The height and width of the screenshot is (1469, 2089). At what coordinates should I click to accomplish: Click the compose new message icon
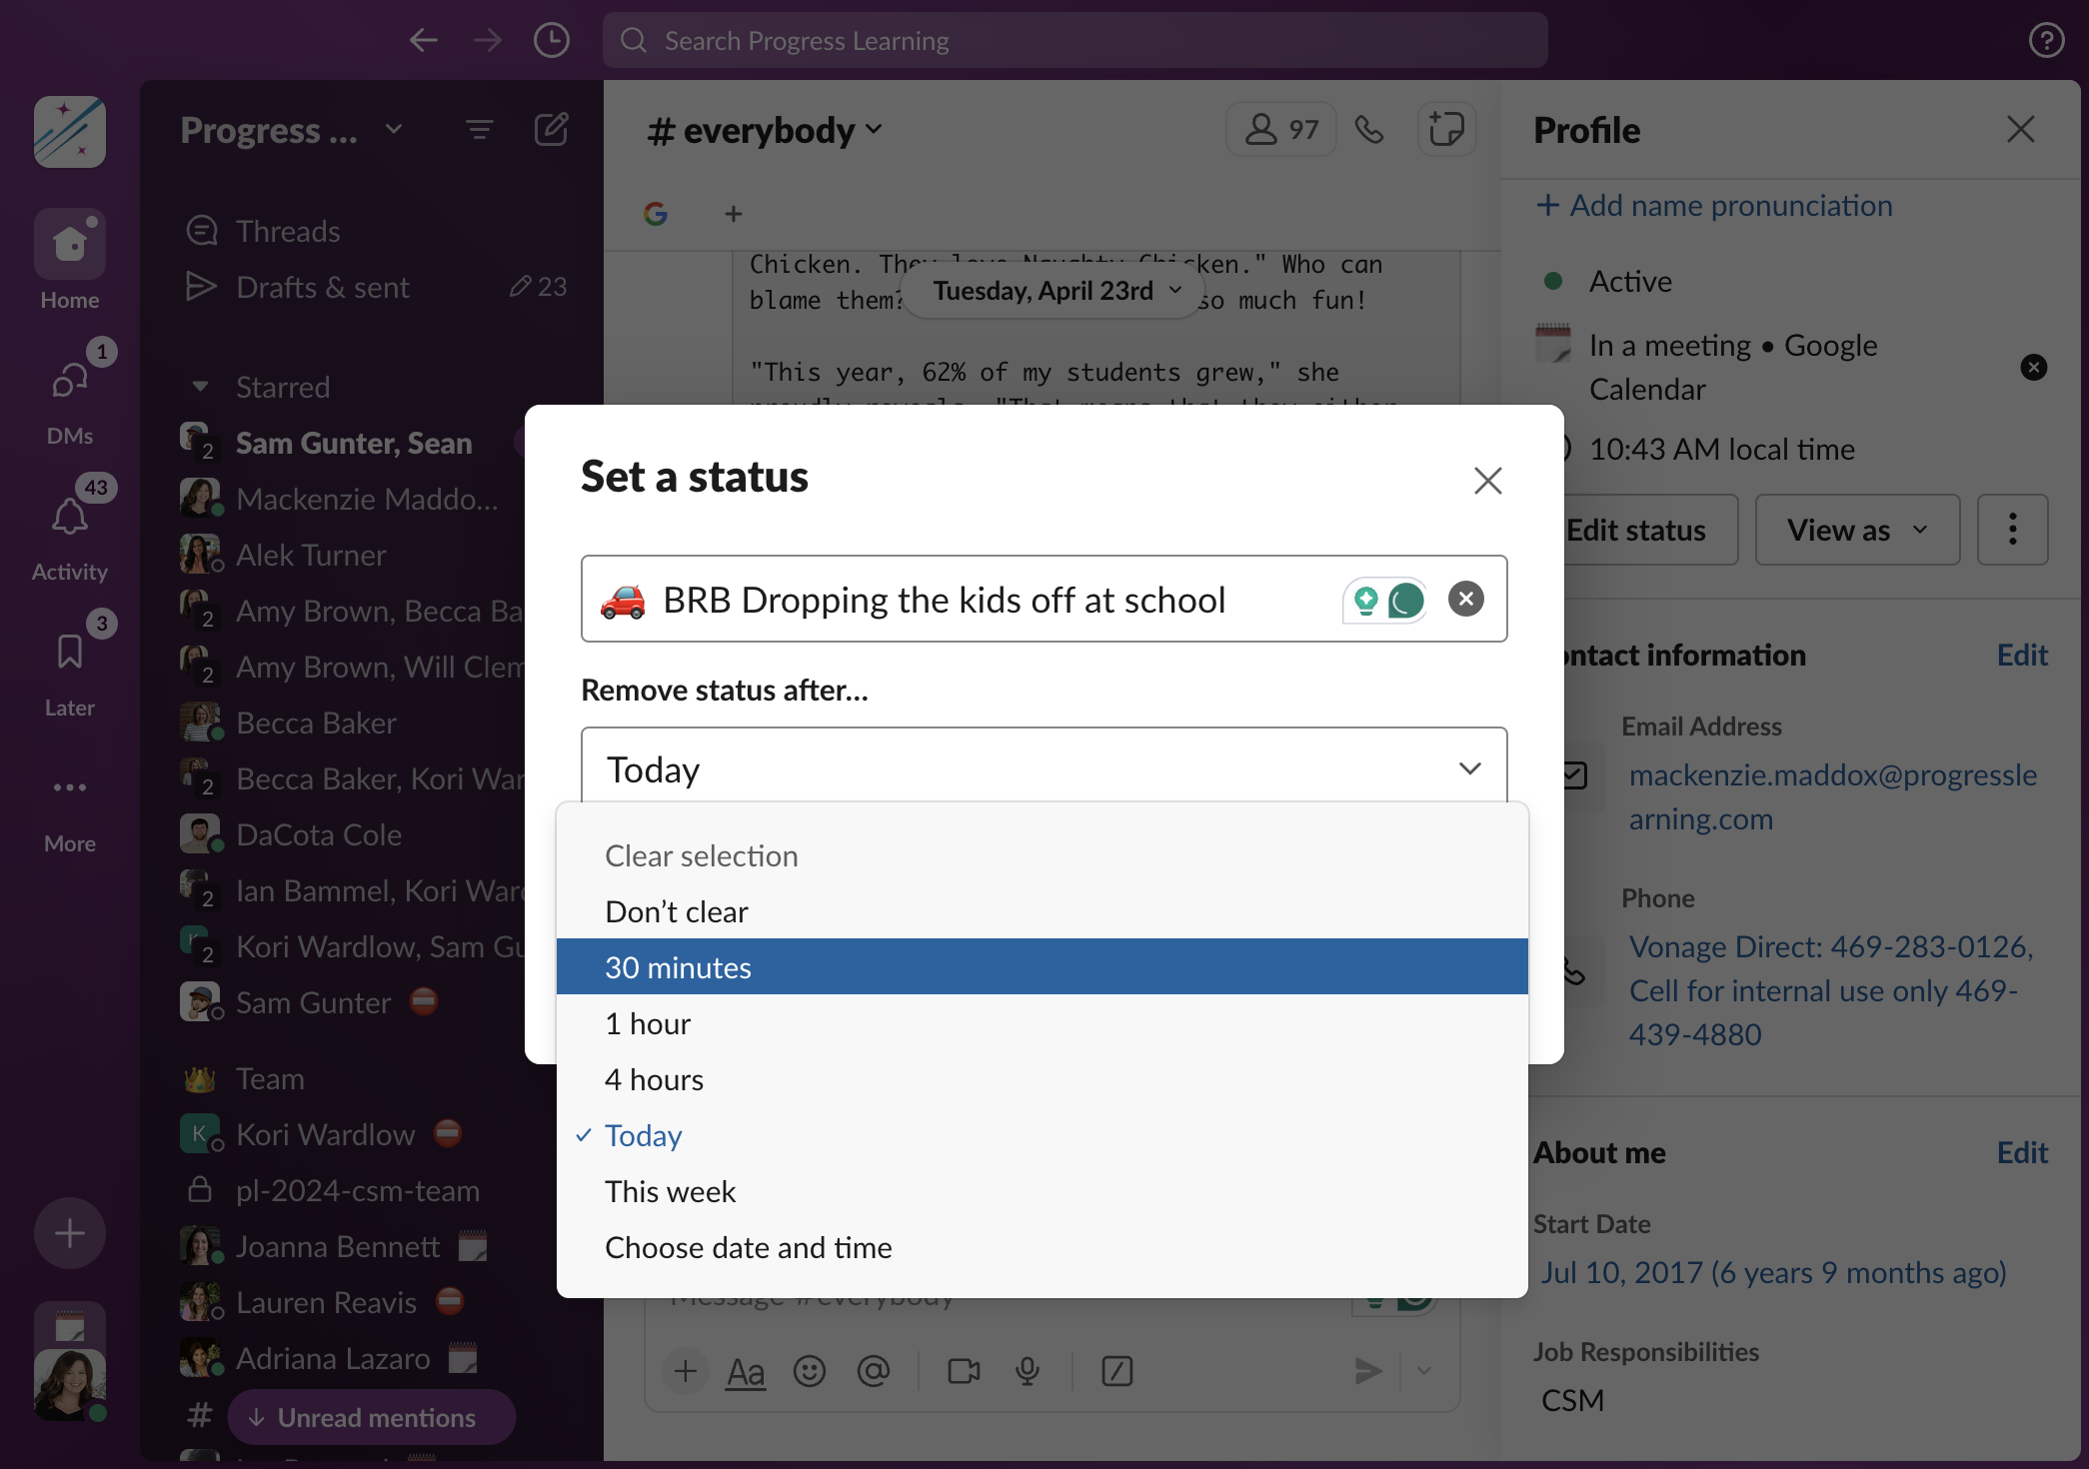pyautogui.click(x=551, y=130)
